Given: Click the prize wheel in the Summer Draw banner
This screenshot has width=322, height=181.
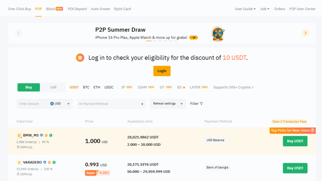Looking at the screenshot, I should point(218,33).
